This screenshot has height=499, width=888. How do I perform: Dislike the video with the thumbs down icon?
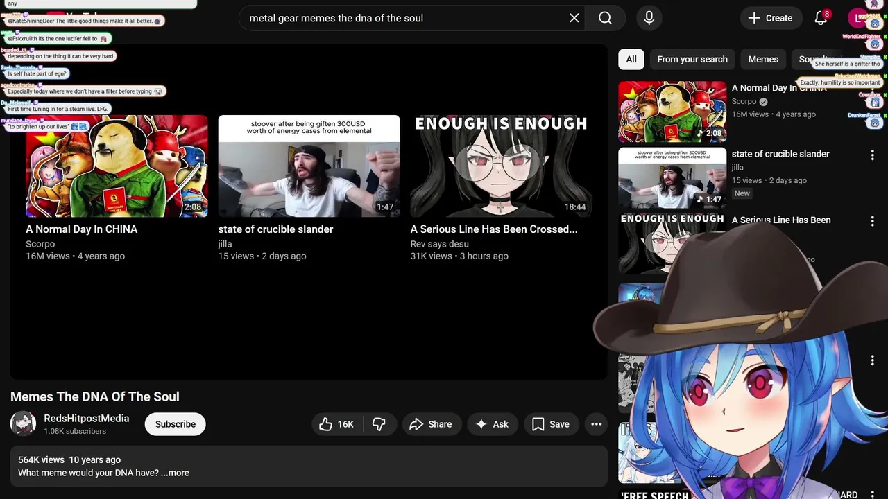379,424
